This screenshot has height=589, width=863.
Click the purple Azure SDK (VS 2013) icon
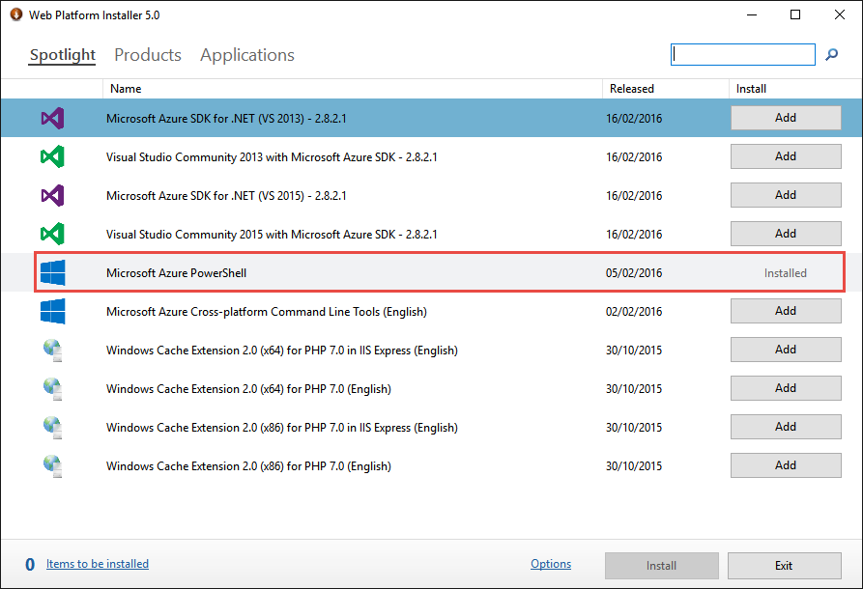[53, 117]
